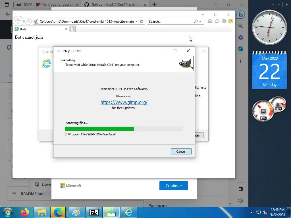This screenshot has height=218, width=291.
Task: Open Internet Explorer Tools gear
Action: 224,21
